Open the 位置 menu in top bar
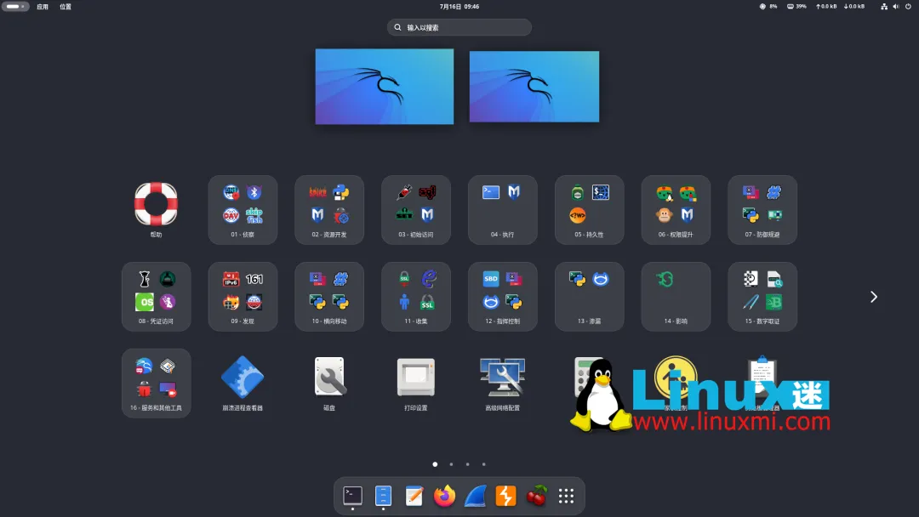The image size is (919, 517). 65,7
